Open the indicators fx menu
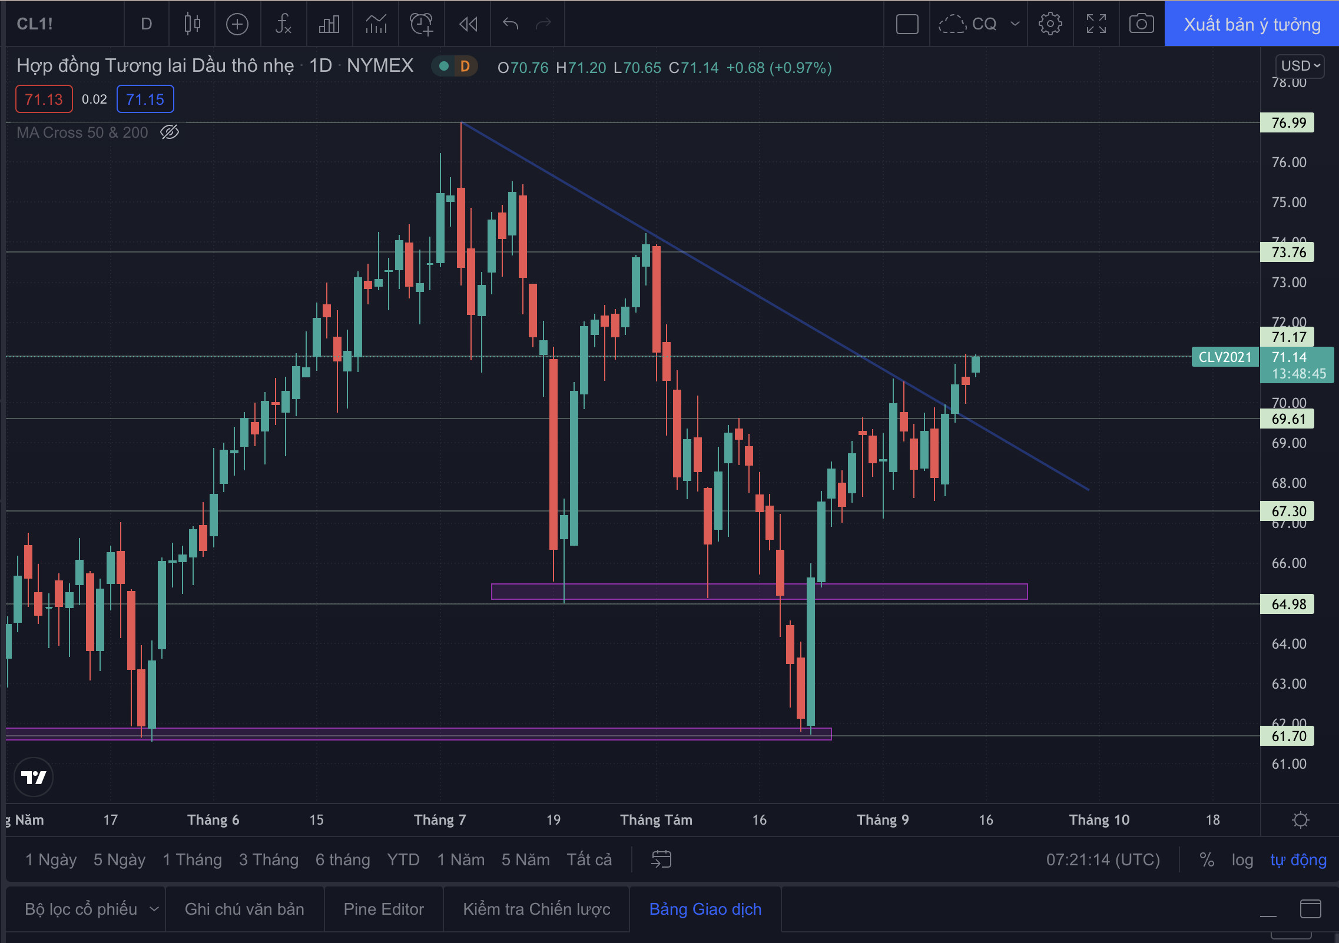This screenshot has height=943, width=1339. click(x=283, y=24)
